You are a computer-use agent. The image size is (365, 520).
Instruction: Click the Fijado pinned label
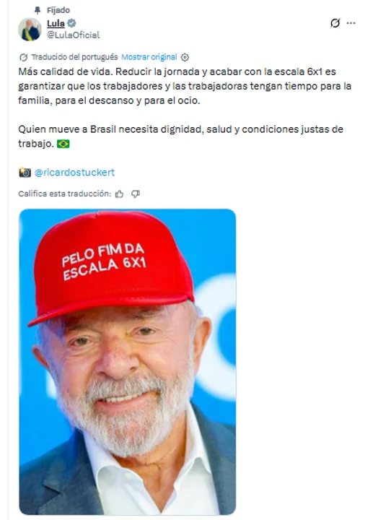(x=58, y=10)
